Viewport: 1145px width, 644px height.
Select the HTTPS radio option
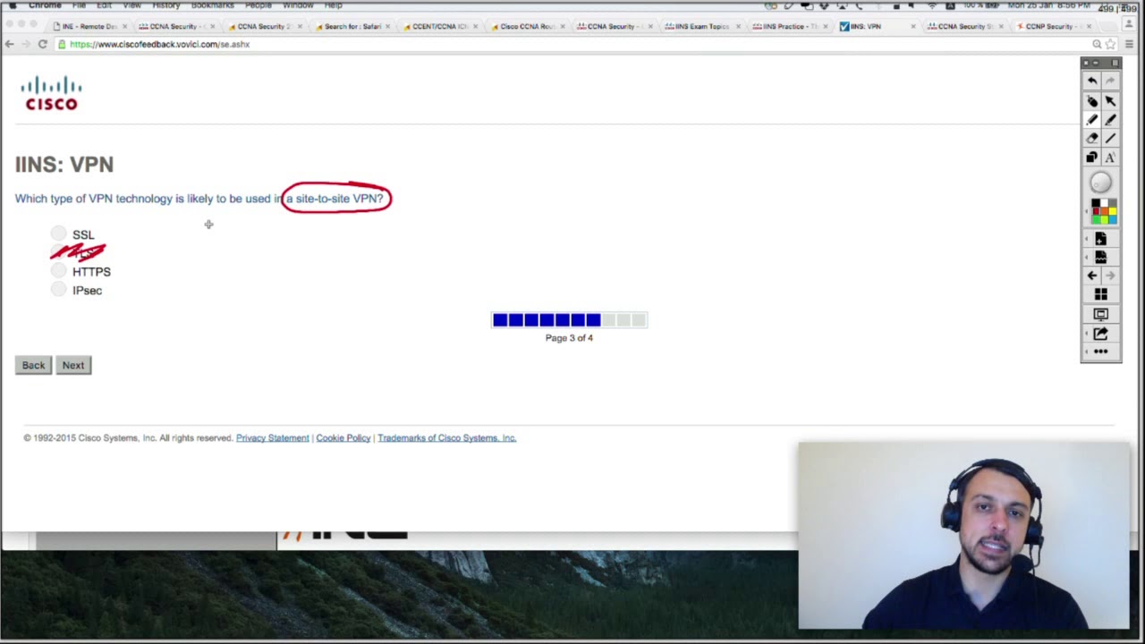point(59,271)
